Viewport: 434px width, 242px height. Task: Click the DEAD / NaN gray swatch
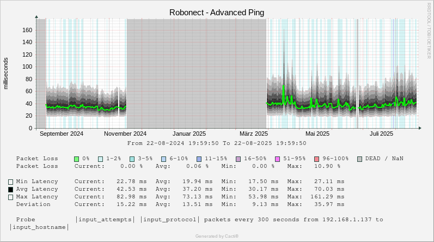click(359, 159)
